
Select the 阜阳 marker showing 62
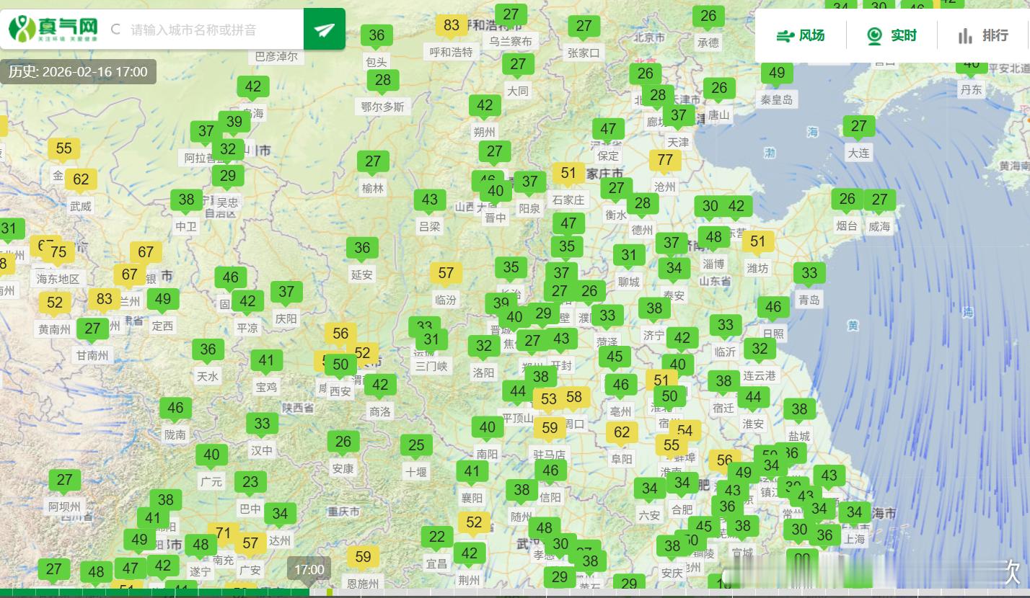622,434
